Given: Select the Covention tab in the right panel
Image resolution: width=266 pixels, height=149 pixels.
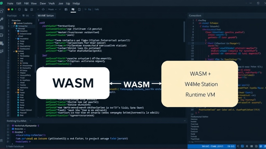Looking at the screenshot, I should (195, 16).
